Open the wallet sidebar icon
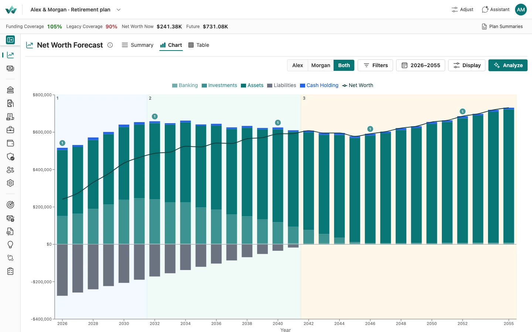 click(x=10, y=143)
